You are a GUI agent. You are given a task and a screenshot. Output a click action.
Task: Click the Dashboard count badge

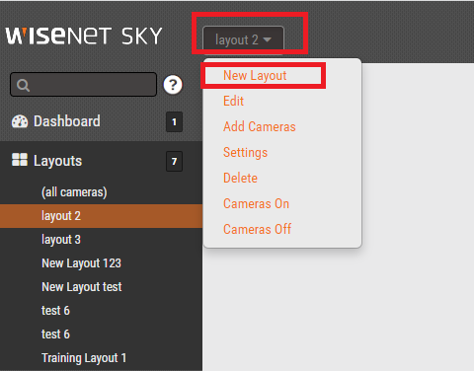tap(174, 122)
